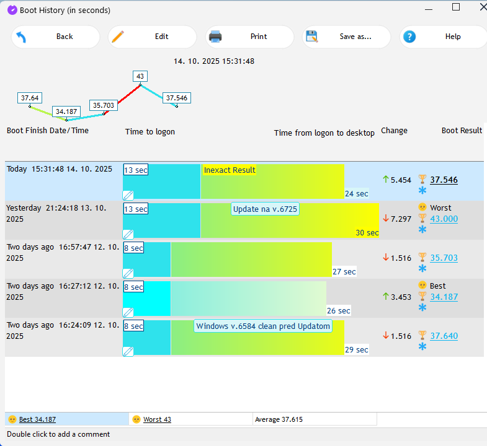
Task: Click Worst 43 in the status bar
Action: [157, 419]
